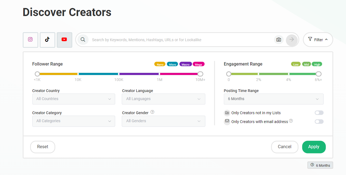Click the 6 Months filter chip
Screen dimensions: 346x175
320,165
